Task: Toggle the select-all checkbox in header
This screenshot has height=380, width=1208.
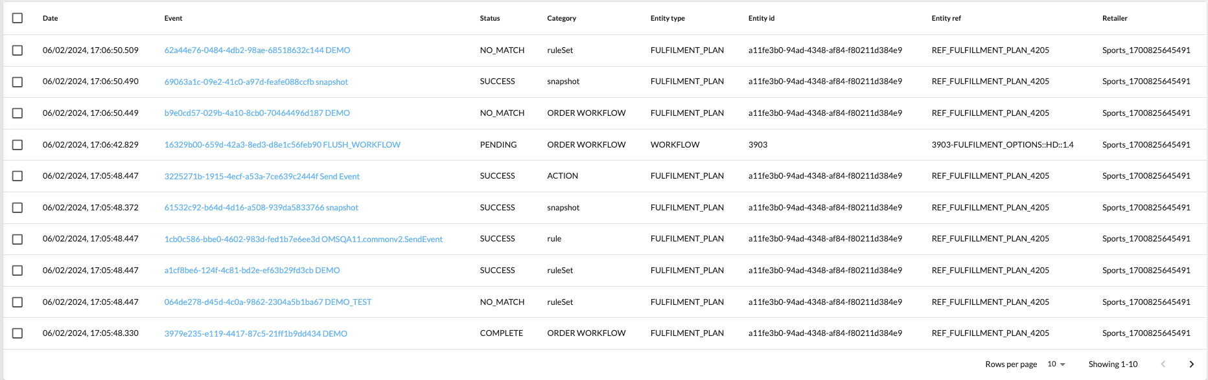Action: click(17, 18)
